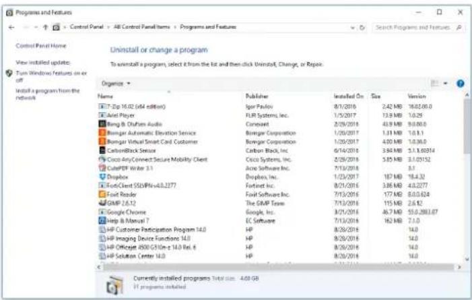The width and height of the screenshot is (472, 300).
Task: Open Turn Windows features on or off
Action: (51, 77)
